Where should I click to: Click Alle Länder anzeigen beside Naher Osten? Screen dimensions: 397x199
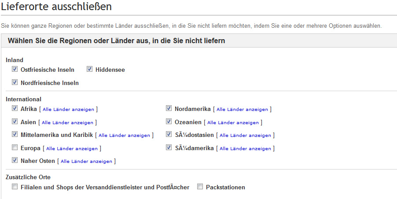tap(86, 161)
